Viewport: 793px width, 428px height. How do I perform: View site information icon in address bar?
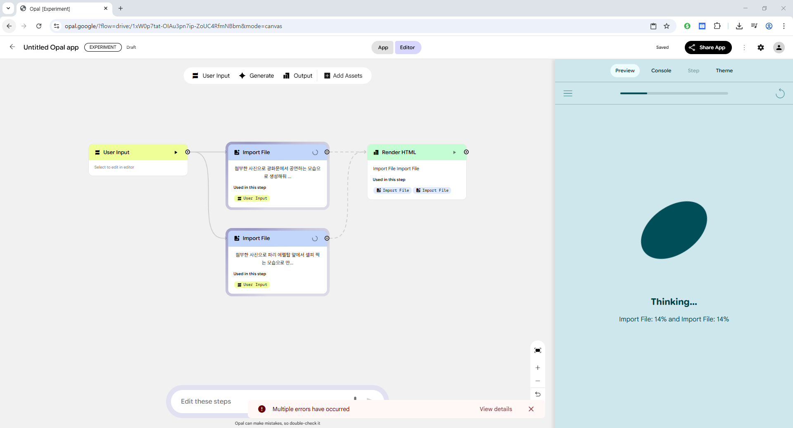57,26
